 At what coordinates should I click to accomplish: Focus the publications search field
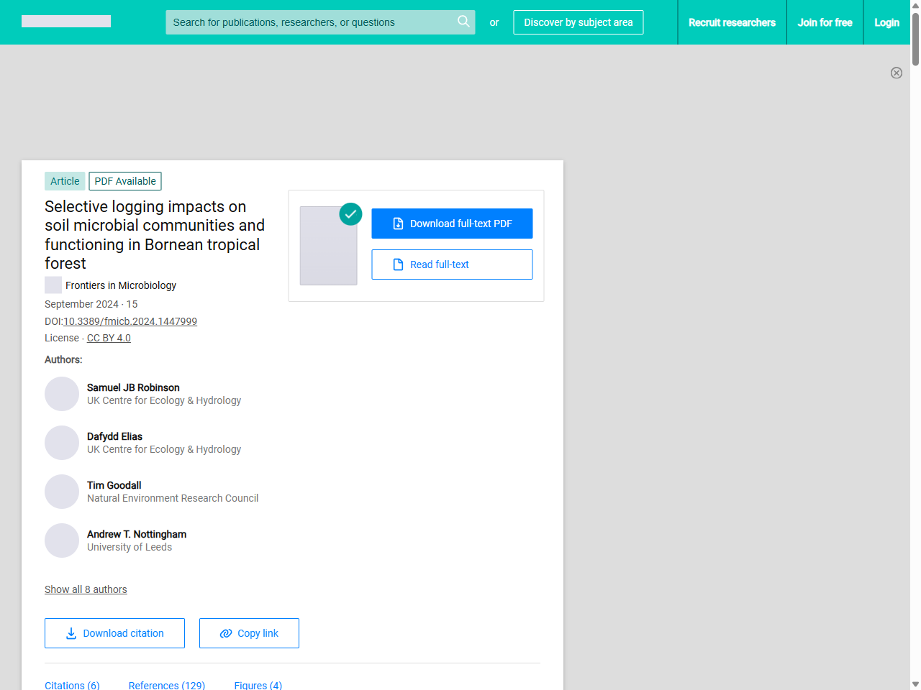pos(309,22)
